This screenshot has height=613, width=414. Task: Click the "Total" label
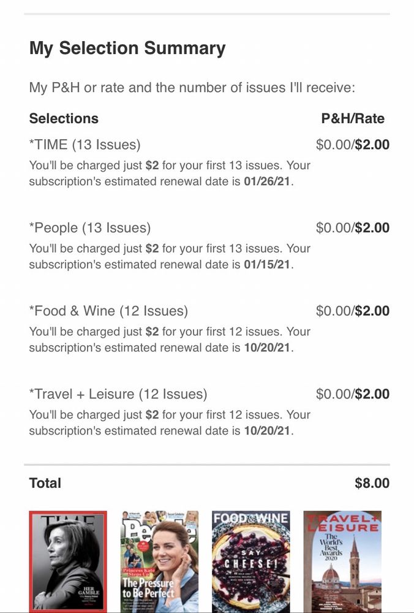(x=45, y=483)
